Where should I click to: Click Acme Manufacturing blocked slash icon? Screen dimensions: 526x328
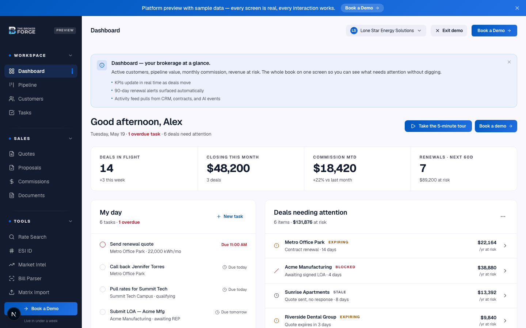[x=277, y=271]
